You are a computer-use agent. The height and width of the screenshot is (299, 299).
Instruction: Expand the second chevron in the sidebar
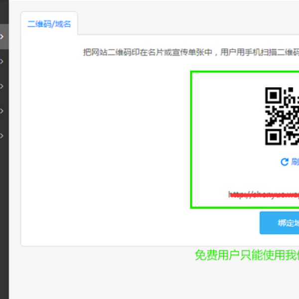tap(2, 62)
